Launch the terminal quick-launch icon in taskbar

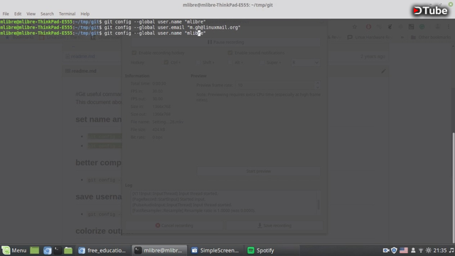point(58,250)
